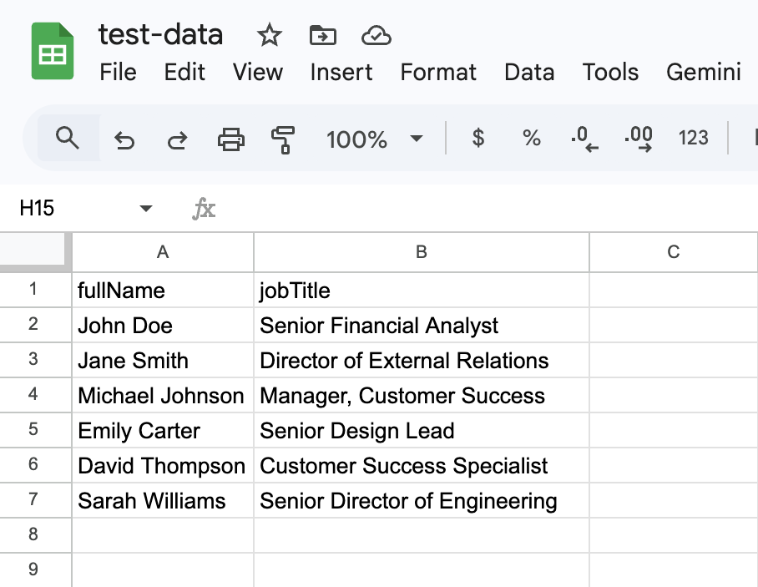Format selection as currency

click(477, 139)
